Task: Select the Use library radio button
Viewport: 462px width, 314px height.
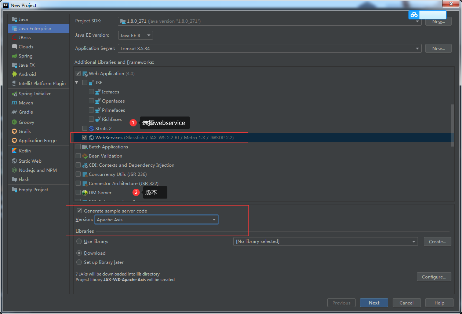Action: 79,241
